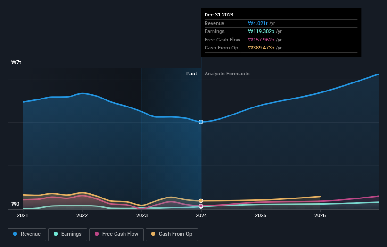The width and height of the screenshot is (387, 247).
Task: Click the blue Revenue legend dot
Action: click(x=15, y=234)
